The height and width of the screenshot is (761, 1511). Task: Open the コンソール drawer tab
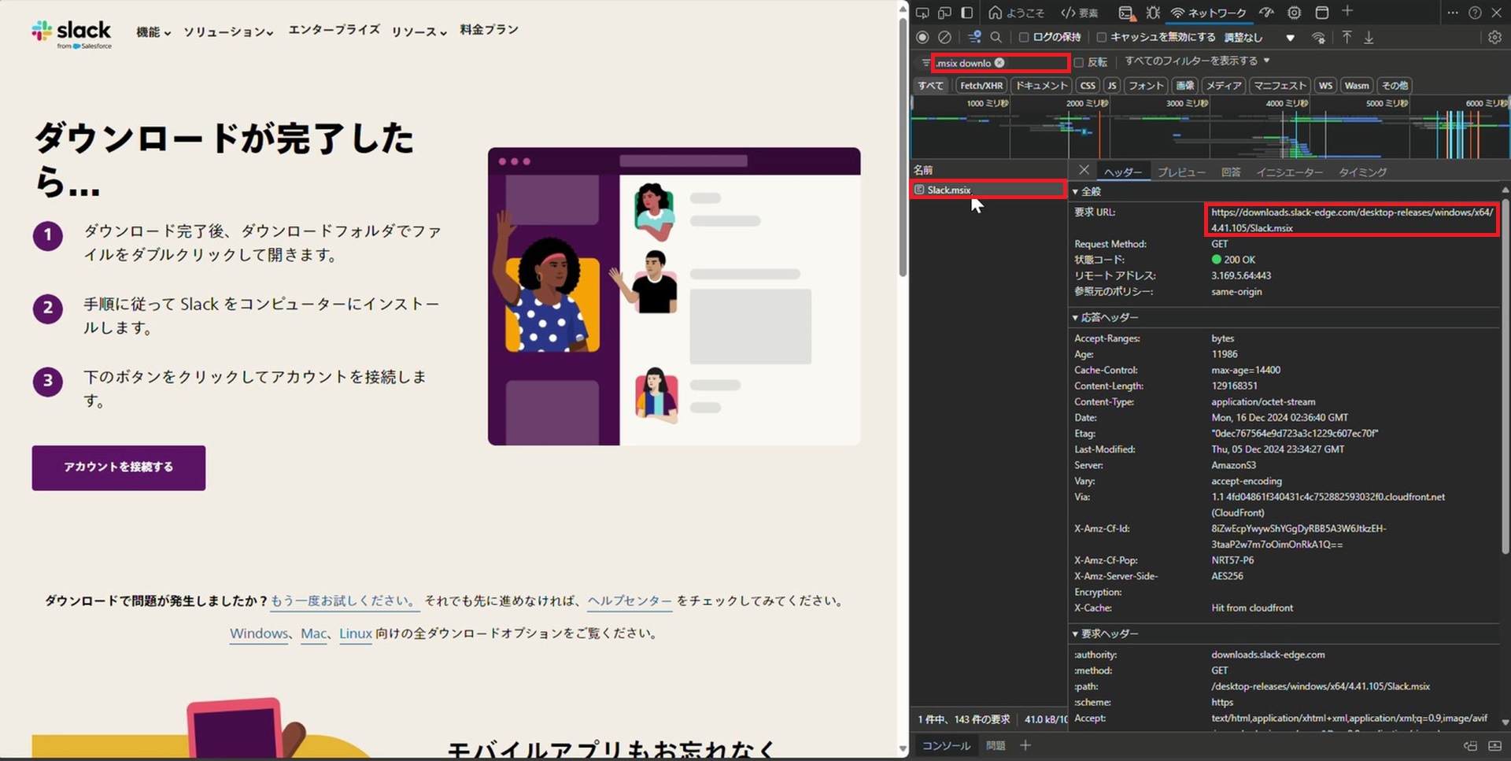coord(946,745)
